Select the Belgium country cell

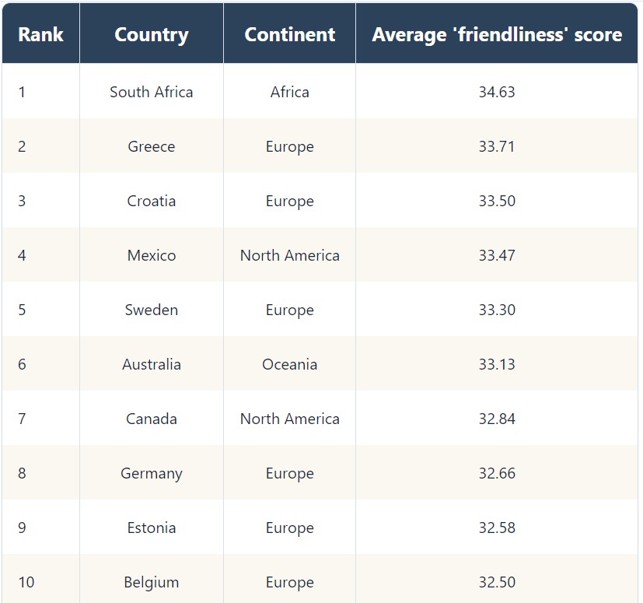coord(152,583)
